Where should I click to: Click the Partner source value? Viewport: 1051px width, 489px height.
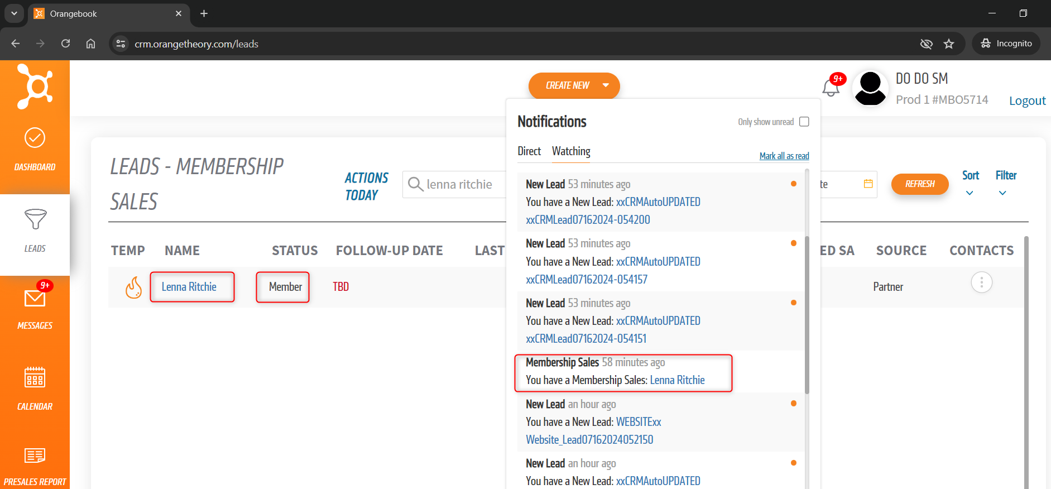click(x=888, y=287)
